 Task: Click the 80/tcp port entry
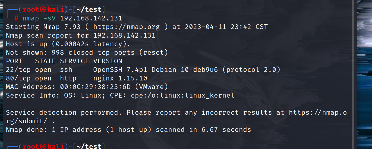click(18, 78)
